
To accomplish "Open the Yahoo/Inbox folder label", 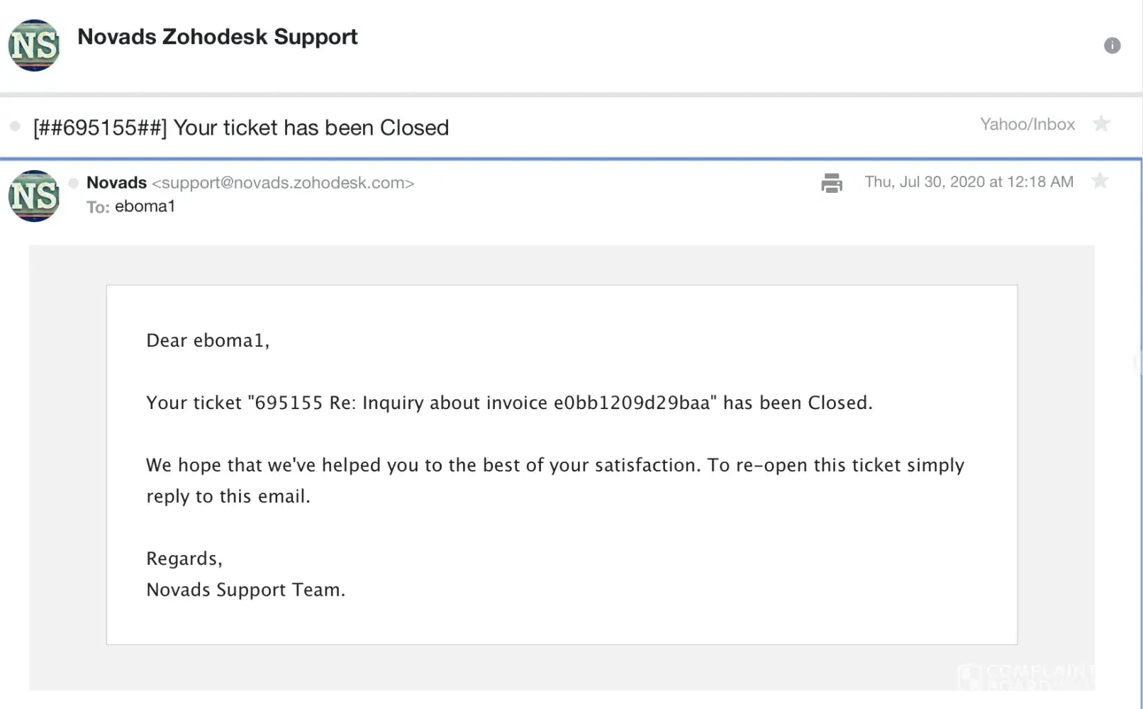I will coord(1027,124).
